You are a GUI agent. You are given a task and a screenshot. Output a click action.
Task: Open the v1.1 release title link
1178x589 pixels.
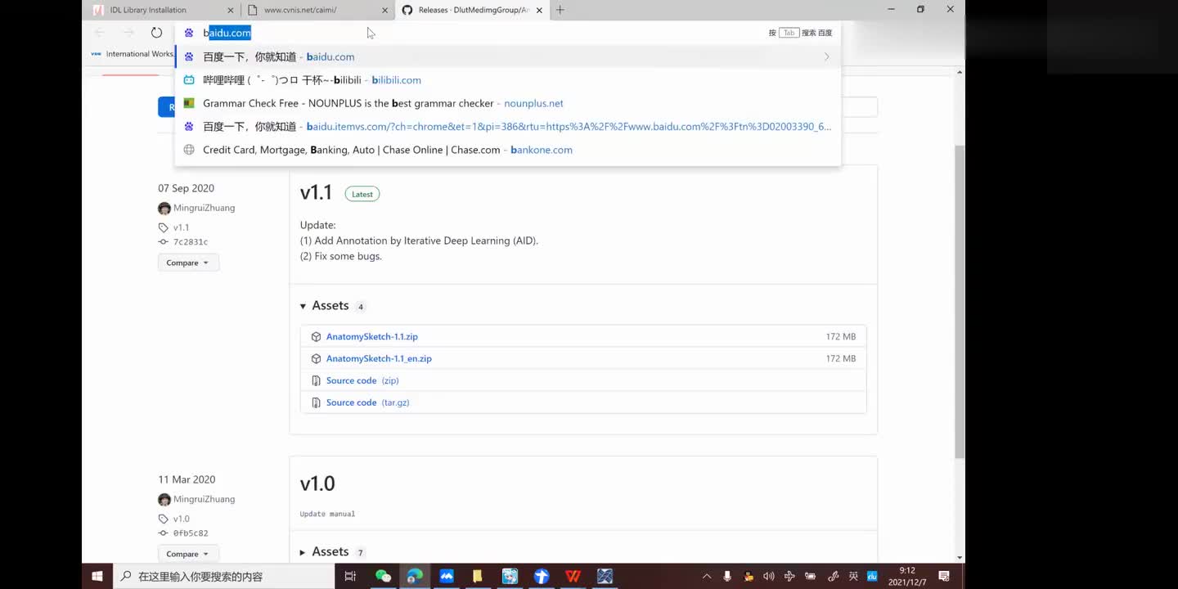316,192
